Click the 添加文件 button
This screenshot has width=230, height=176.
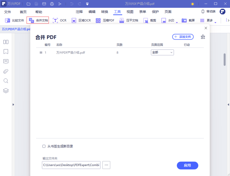183,37
